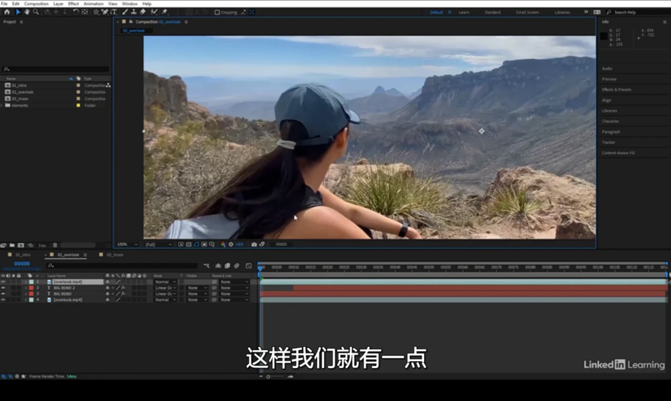The height and width of the screenshot is (401, 671).
Task: Open the 100% magnification dropdown
Action: pos(127,245)
